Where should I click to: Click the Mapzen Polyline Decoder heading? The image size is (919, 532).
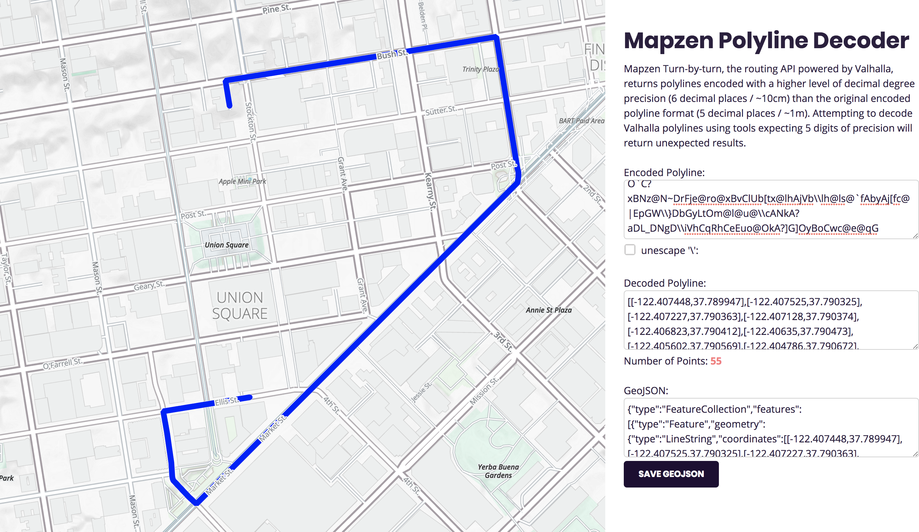[766, 40]
